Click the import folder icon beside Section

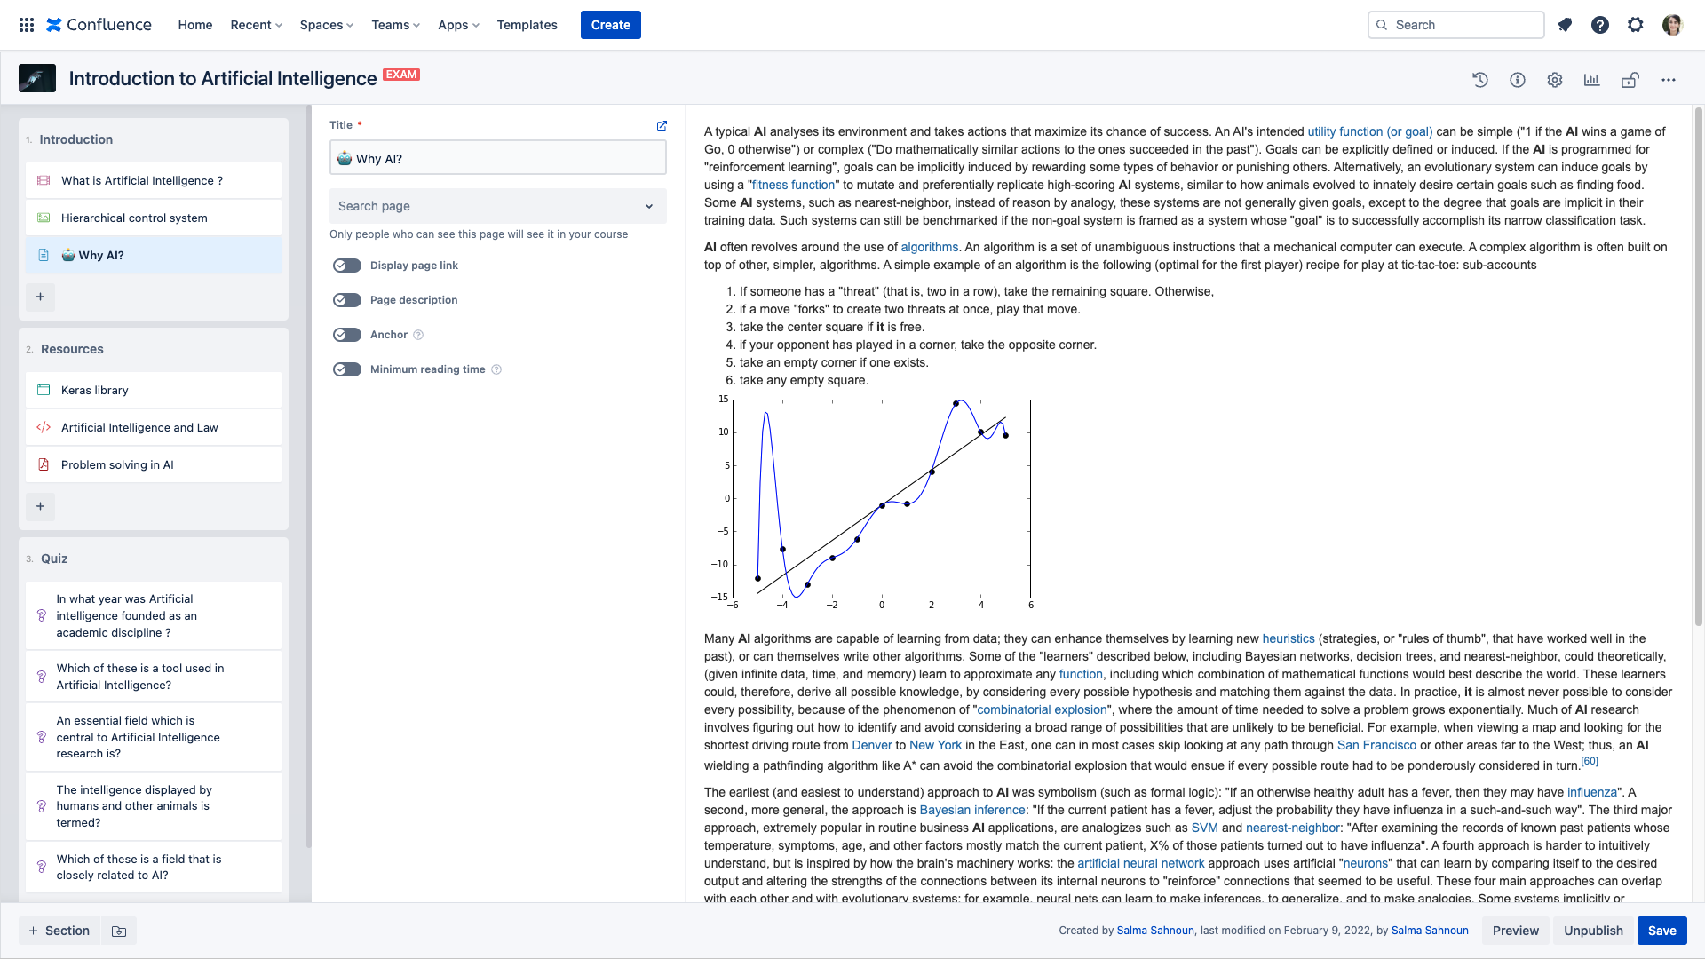point(119,931)
